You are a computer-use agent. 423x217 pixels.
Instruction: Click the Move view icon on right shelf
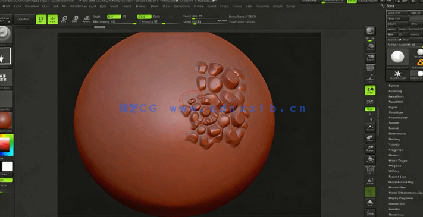pyautogui.click(x=371, y=139)
